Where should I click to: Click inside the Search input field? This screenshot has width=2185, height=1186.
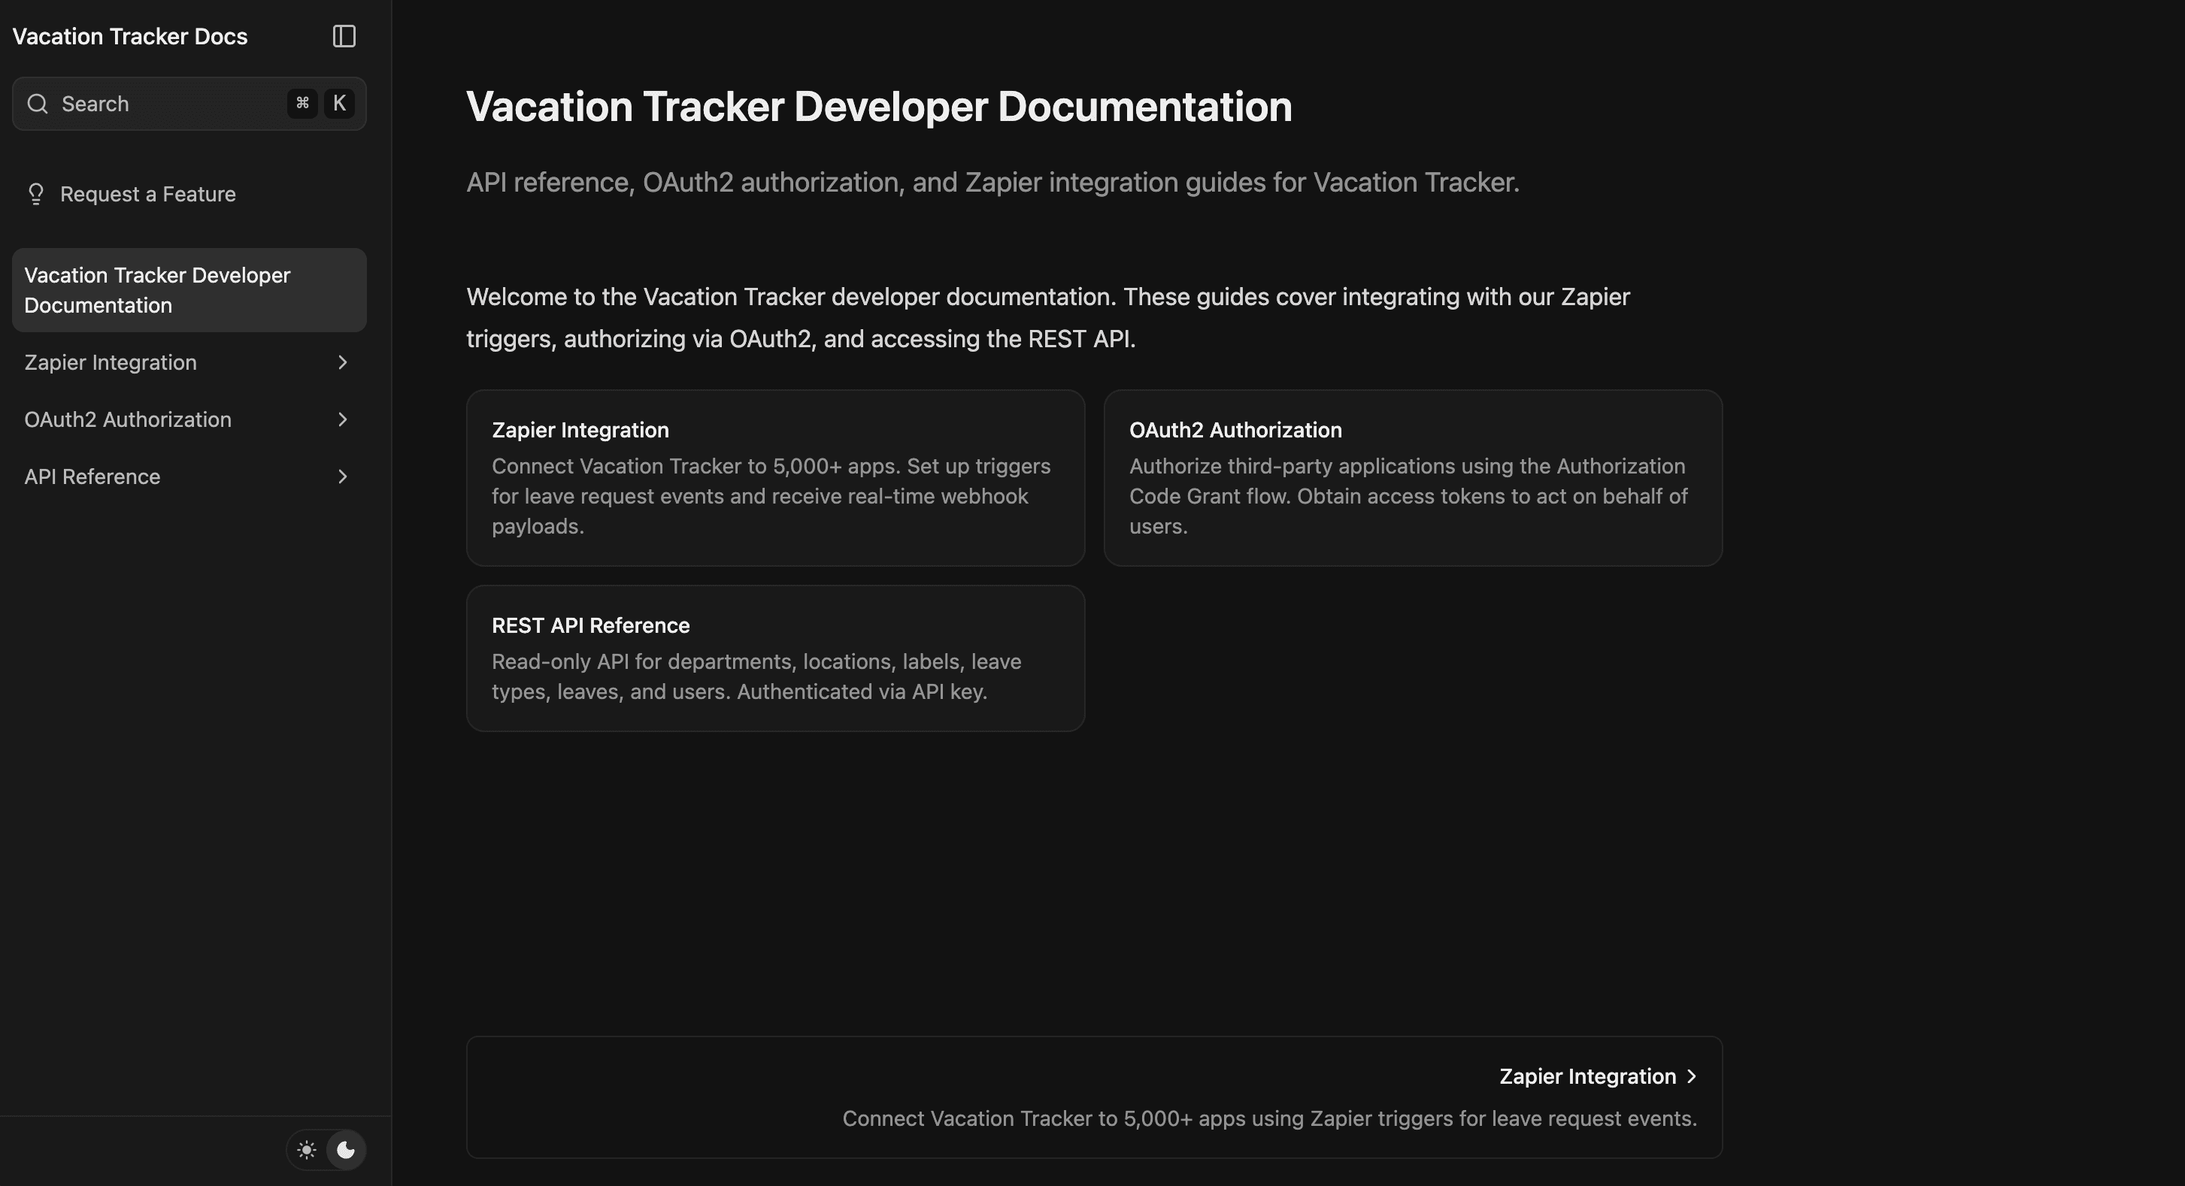[x=153, y=104]
